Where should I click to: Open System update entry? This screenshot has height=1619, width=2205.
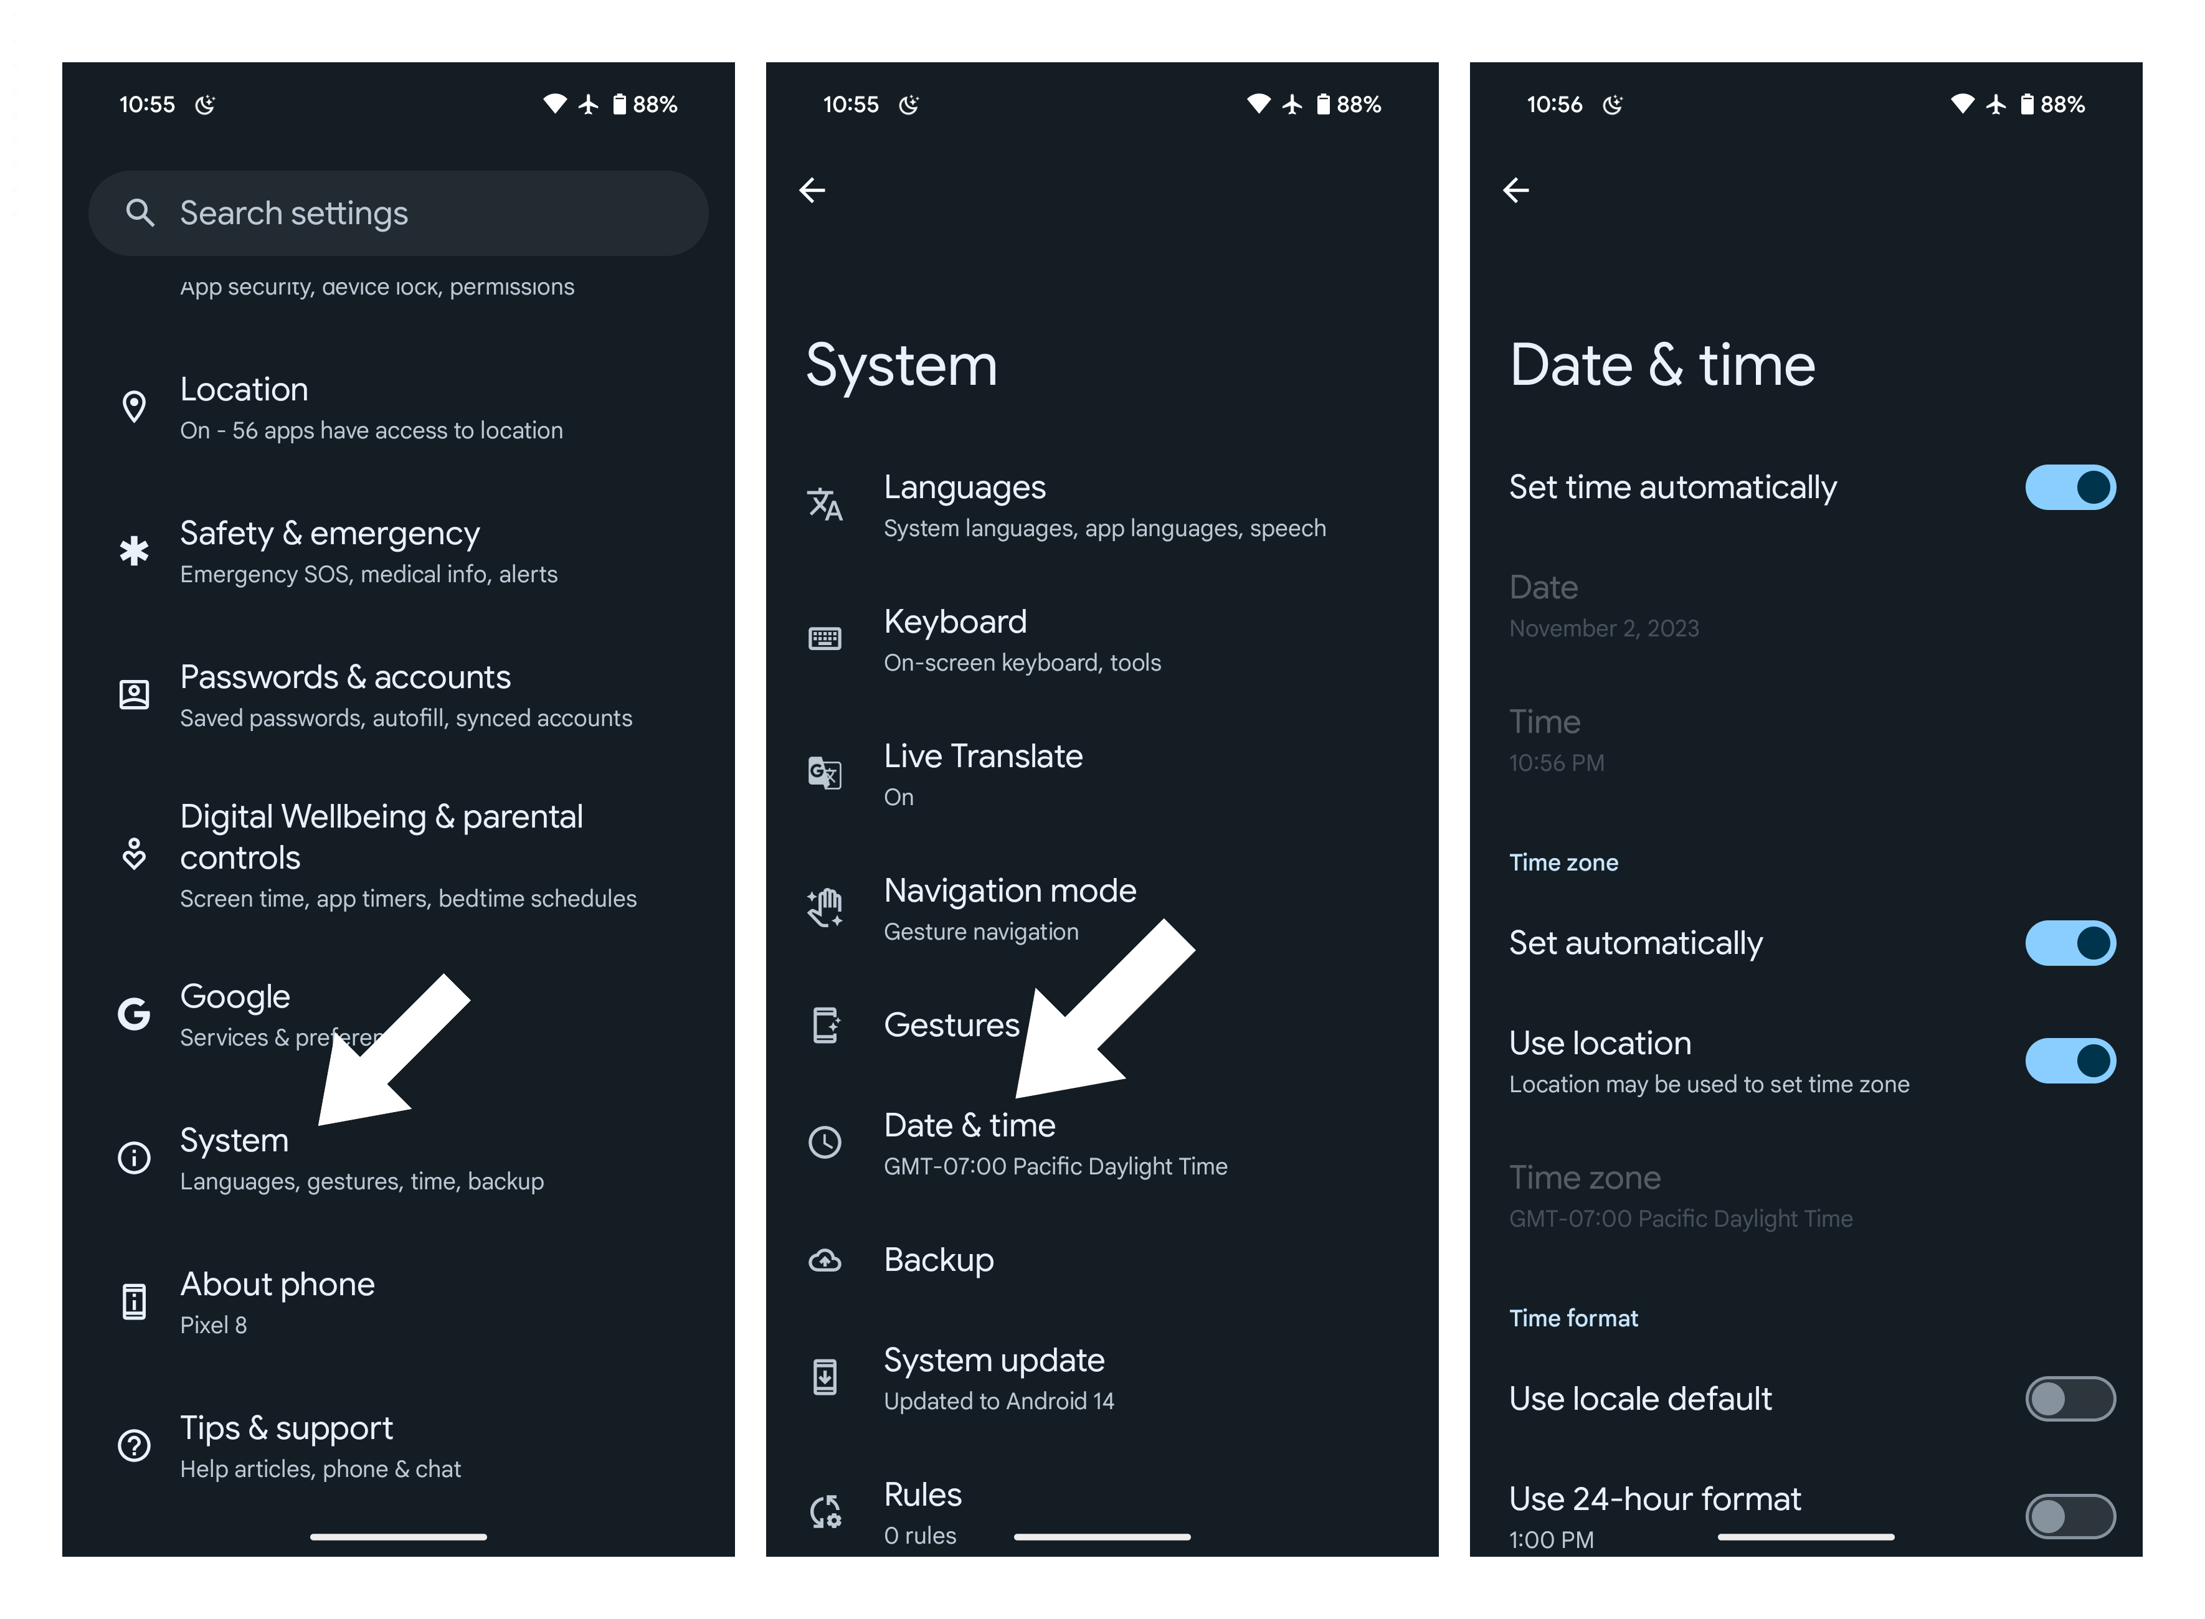[x=1102, y=1379]
